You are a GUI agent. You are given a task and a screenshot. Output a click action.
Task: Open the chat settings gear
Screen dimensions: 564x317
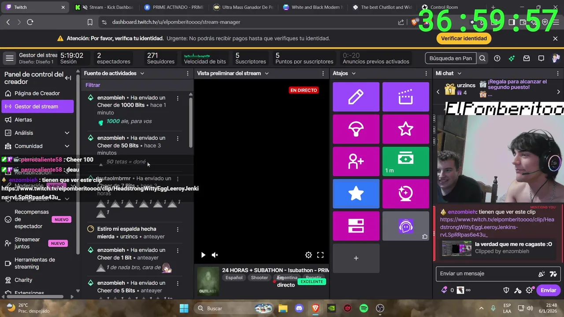click(x=529, y=290)
